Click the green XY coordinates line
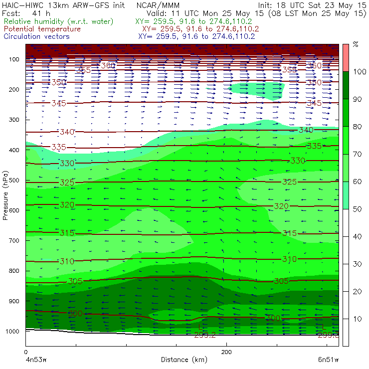The image size is (369, 369). point(193,21)
